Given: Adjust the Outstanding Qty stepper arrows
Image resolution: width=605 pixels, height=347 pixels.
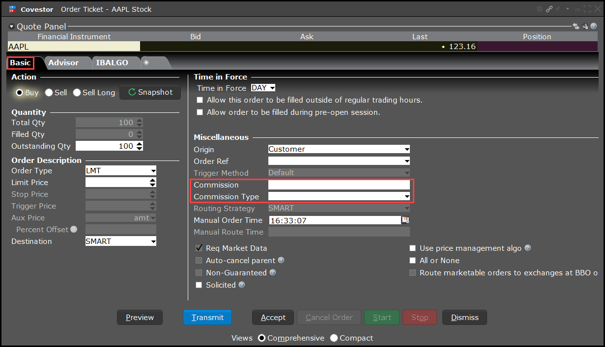Looking at the screenshot, I should (x=140, y=146).
